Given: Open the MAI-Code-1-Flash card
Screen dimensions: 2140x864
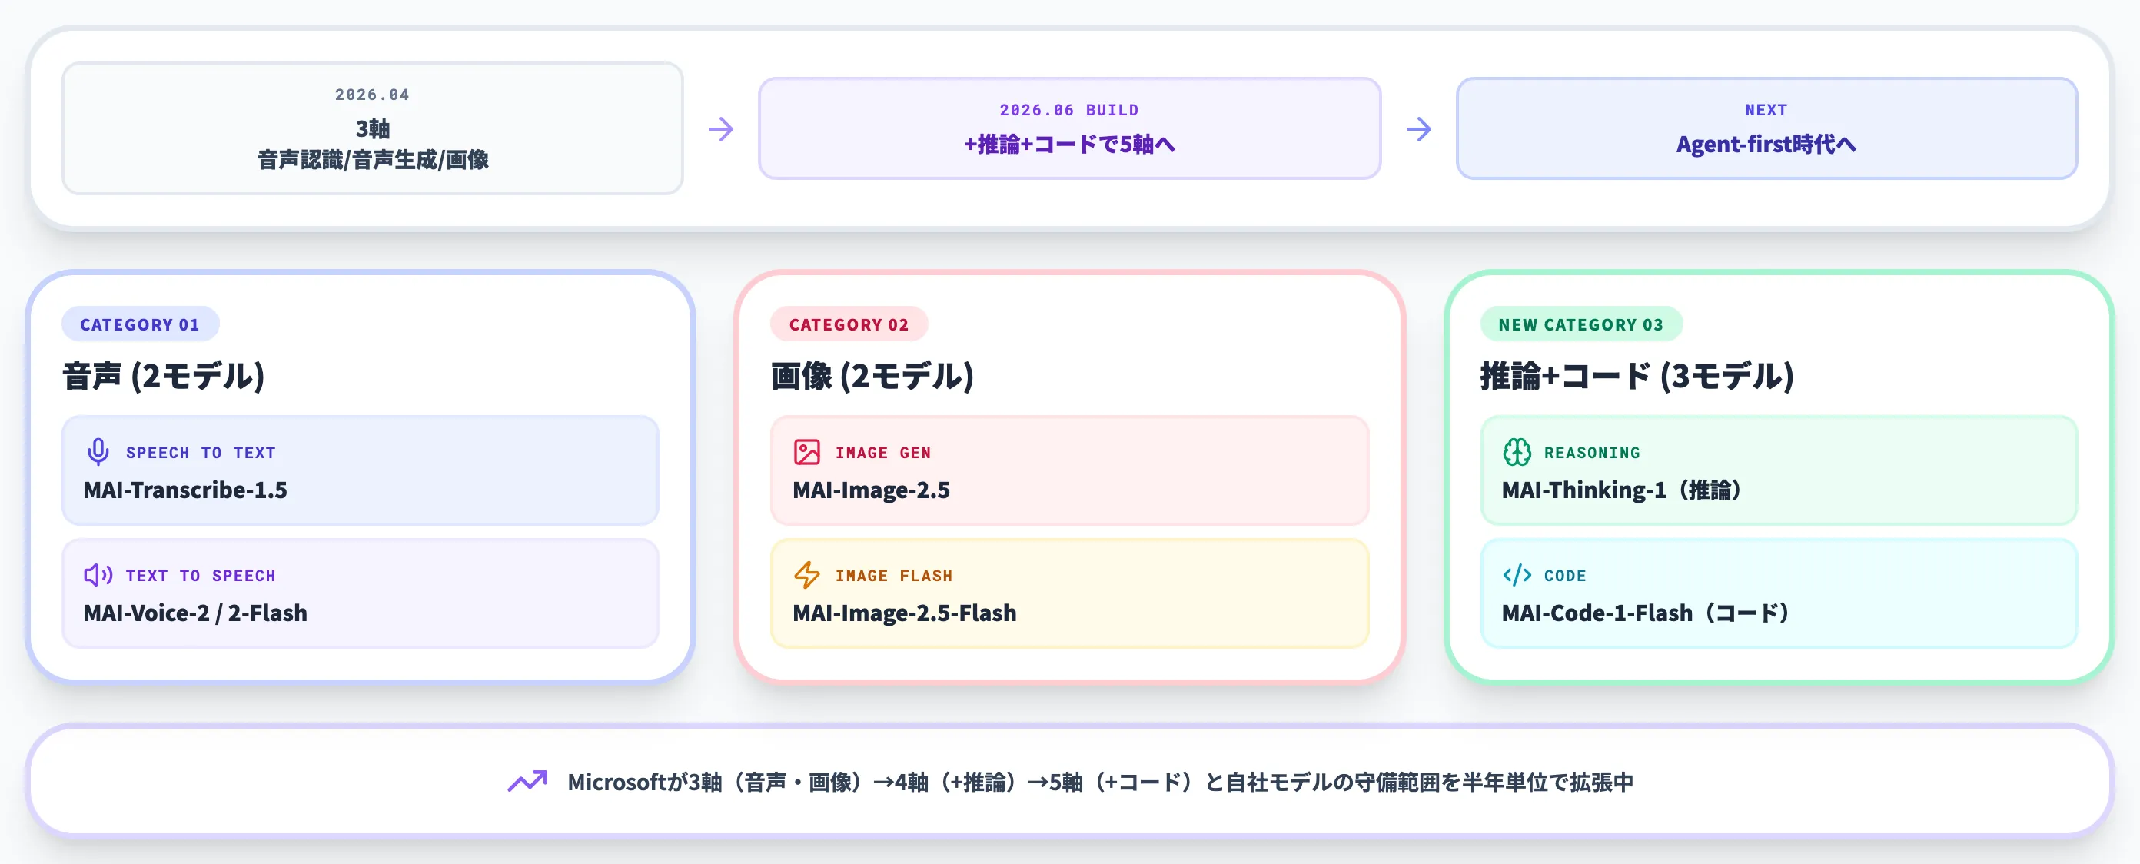Looking at the screenshot, I should point(1779,593).
